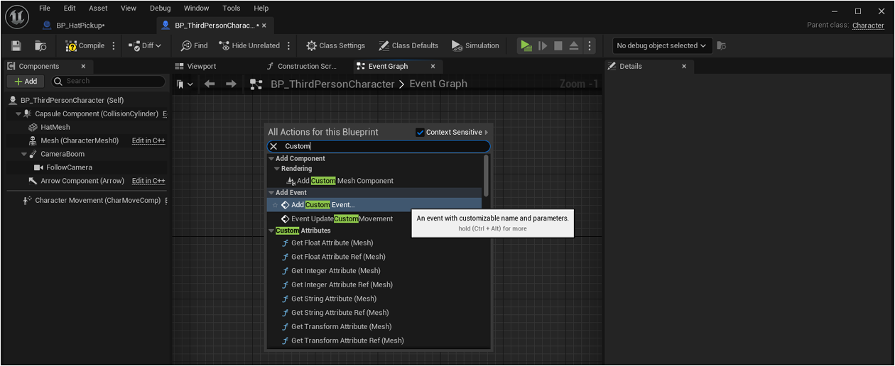Image resolution: width=895 pixels, height=366 pixels.
Task: Uncheck the Context Sensitive checkbox
Action: 420,132
